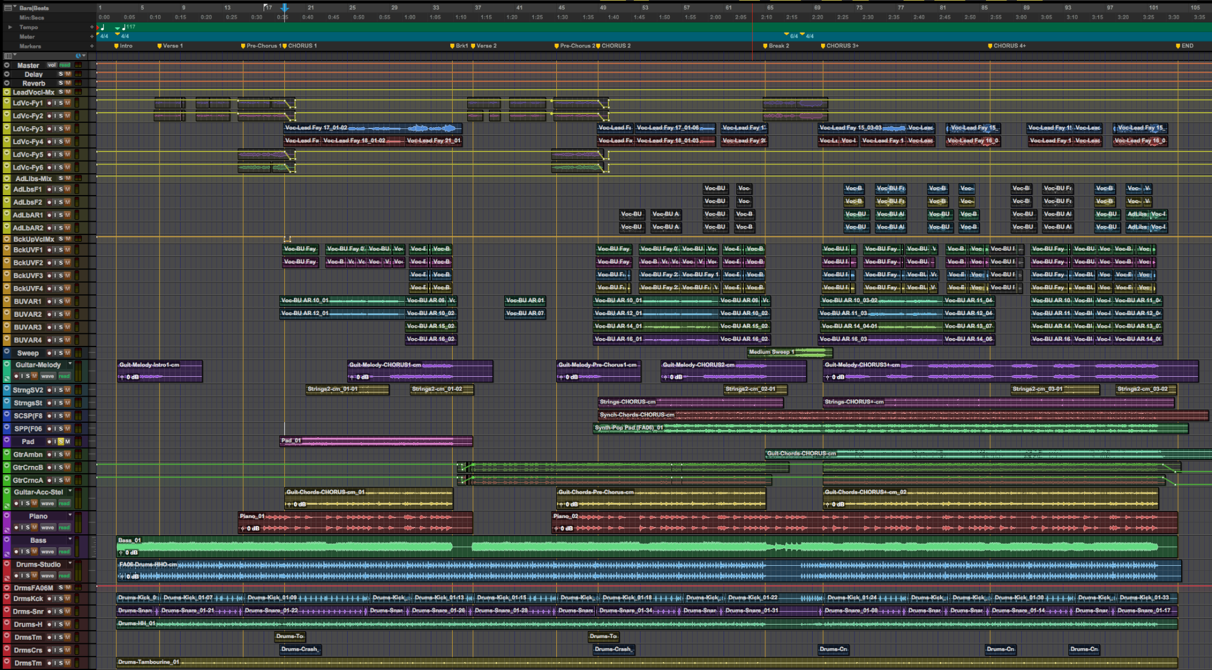Screen dimensions: 1212x670
Task: Select the Pad_01 clip
Action: coord(376,441)
